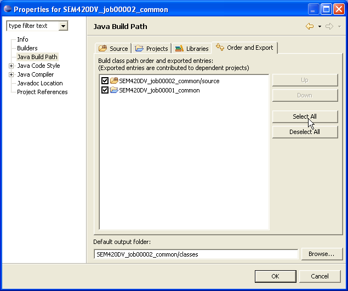Expand the Java Compiler tree node

pyautogui.click(x=11, y=74)
